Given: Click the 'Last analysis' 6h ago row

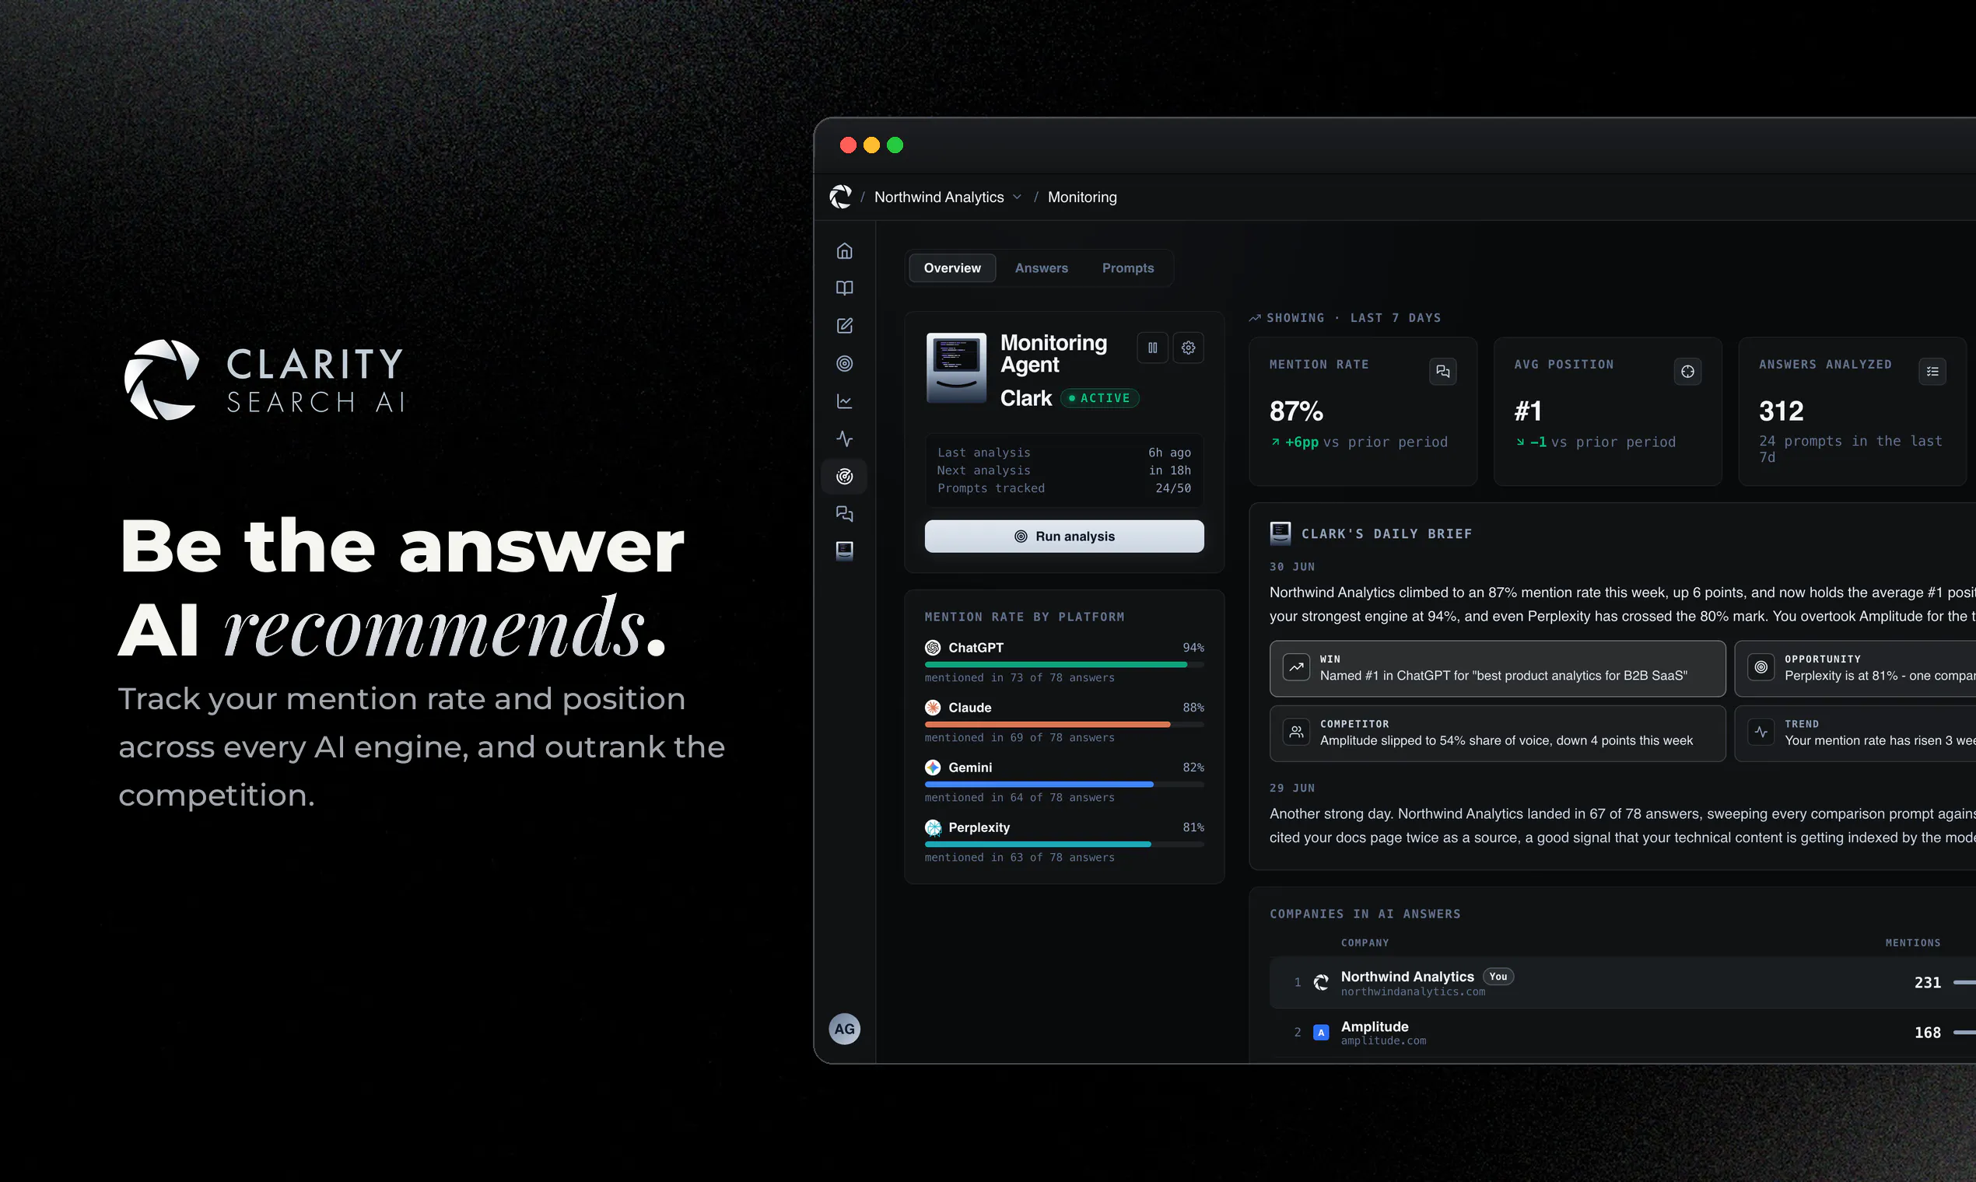Looking at the screenshot, I should pos(1063,453).
